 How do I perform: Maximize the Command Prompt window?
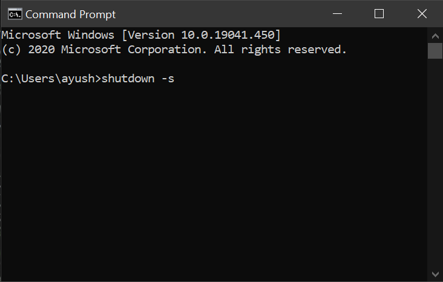click(x=379, y=13)
